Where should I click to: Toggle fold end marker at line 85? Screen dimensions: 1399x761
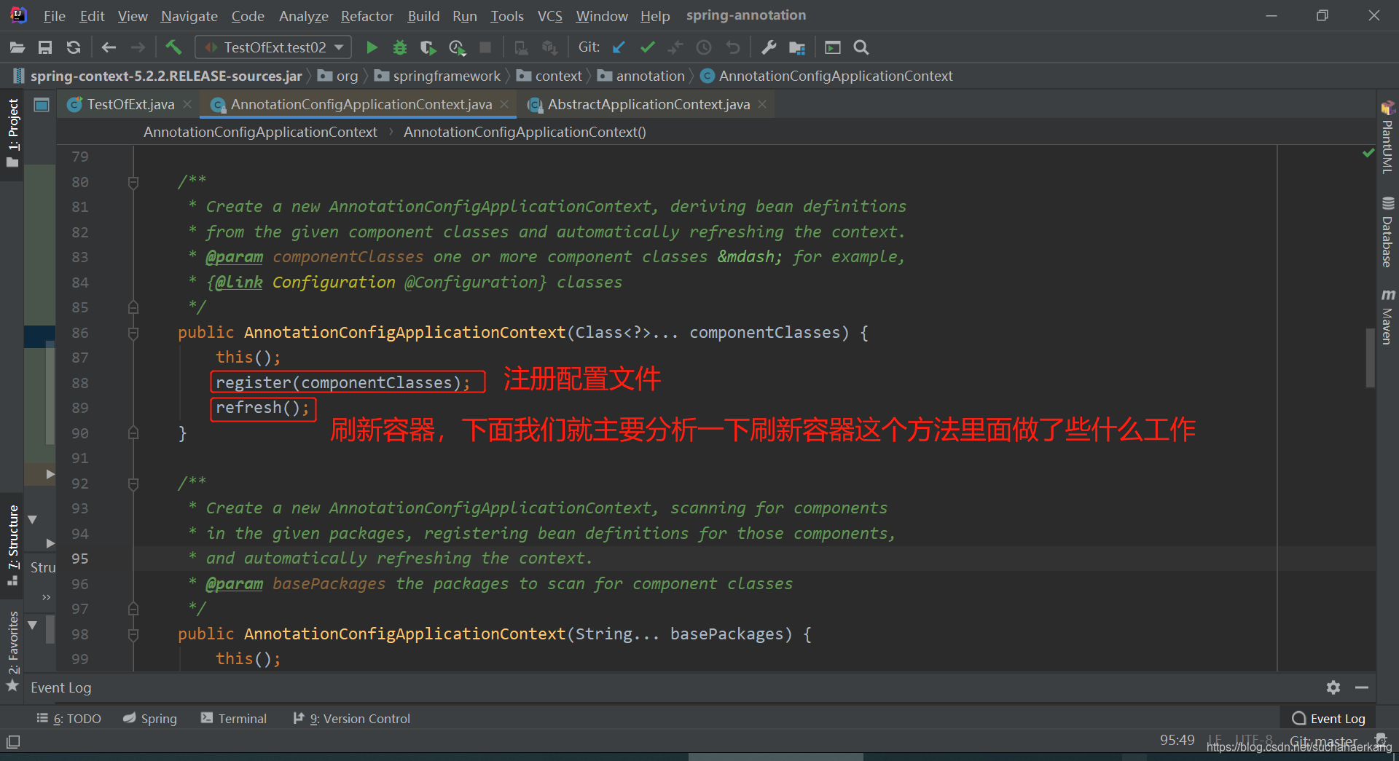[133, 307]
